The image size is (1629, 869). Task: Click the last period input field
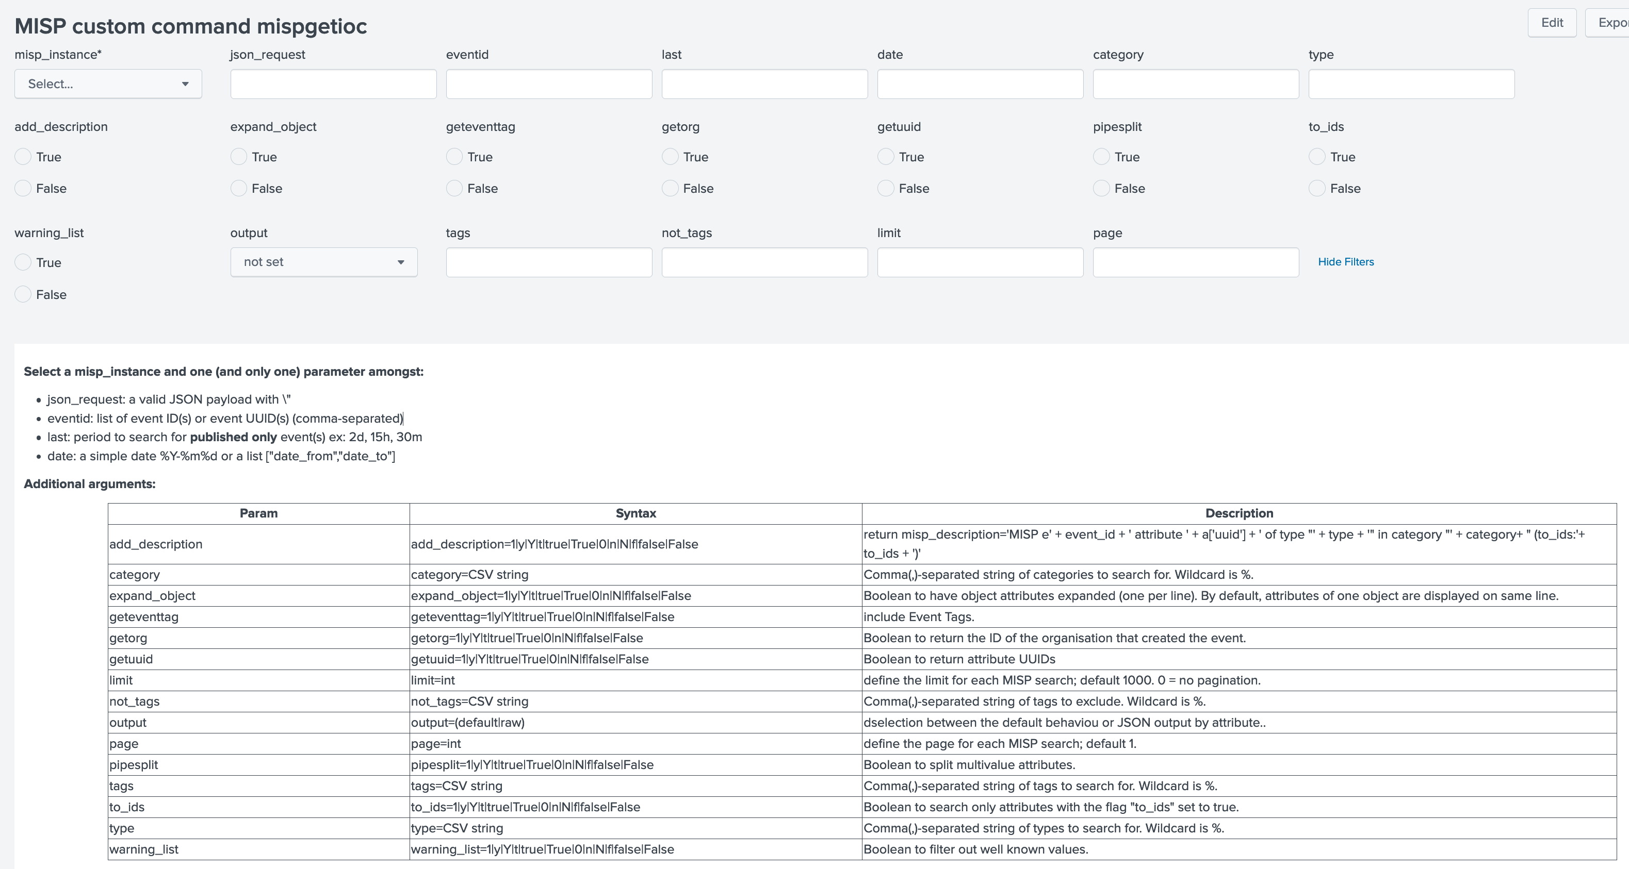(764, 84)
